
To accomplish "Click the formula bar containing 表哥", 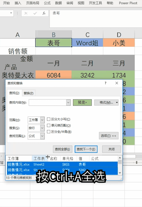I will 96,19.
